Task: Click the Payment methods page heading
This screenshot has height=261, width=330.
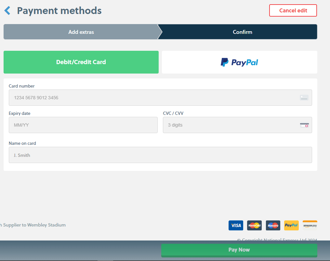Action: (59, 11)
